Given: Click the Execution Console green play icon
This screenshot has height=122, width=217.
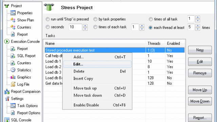Looking at the screenshot, I should click(x=7, y=41).
